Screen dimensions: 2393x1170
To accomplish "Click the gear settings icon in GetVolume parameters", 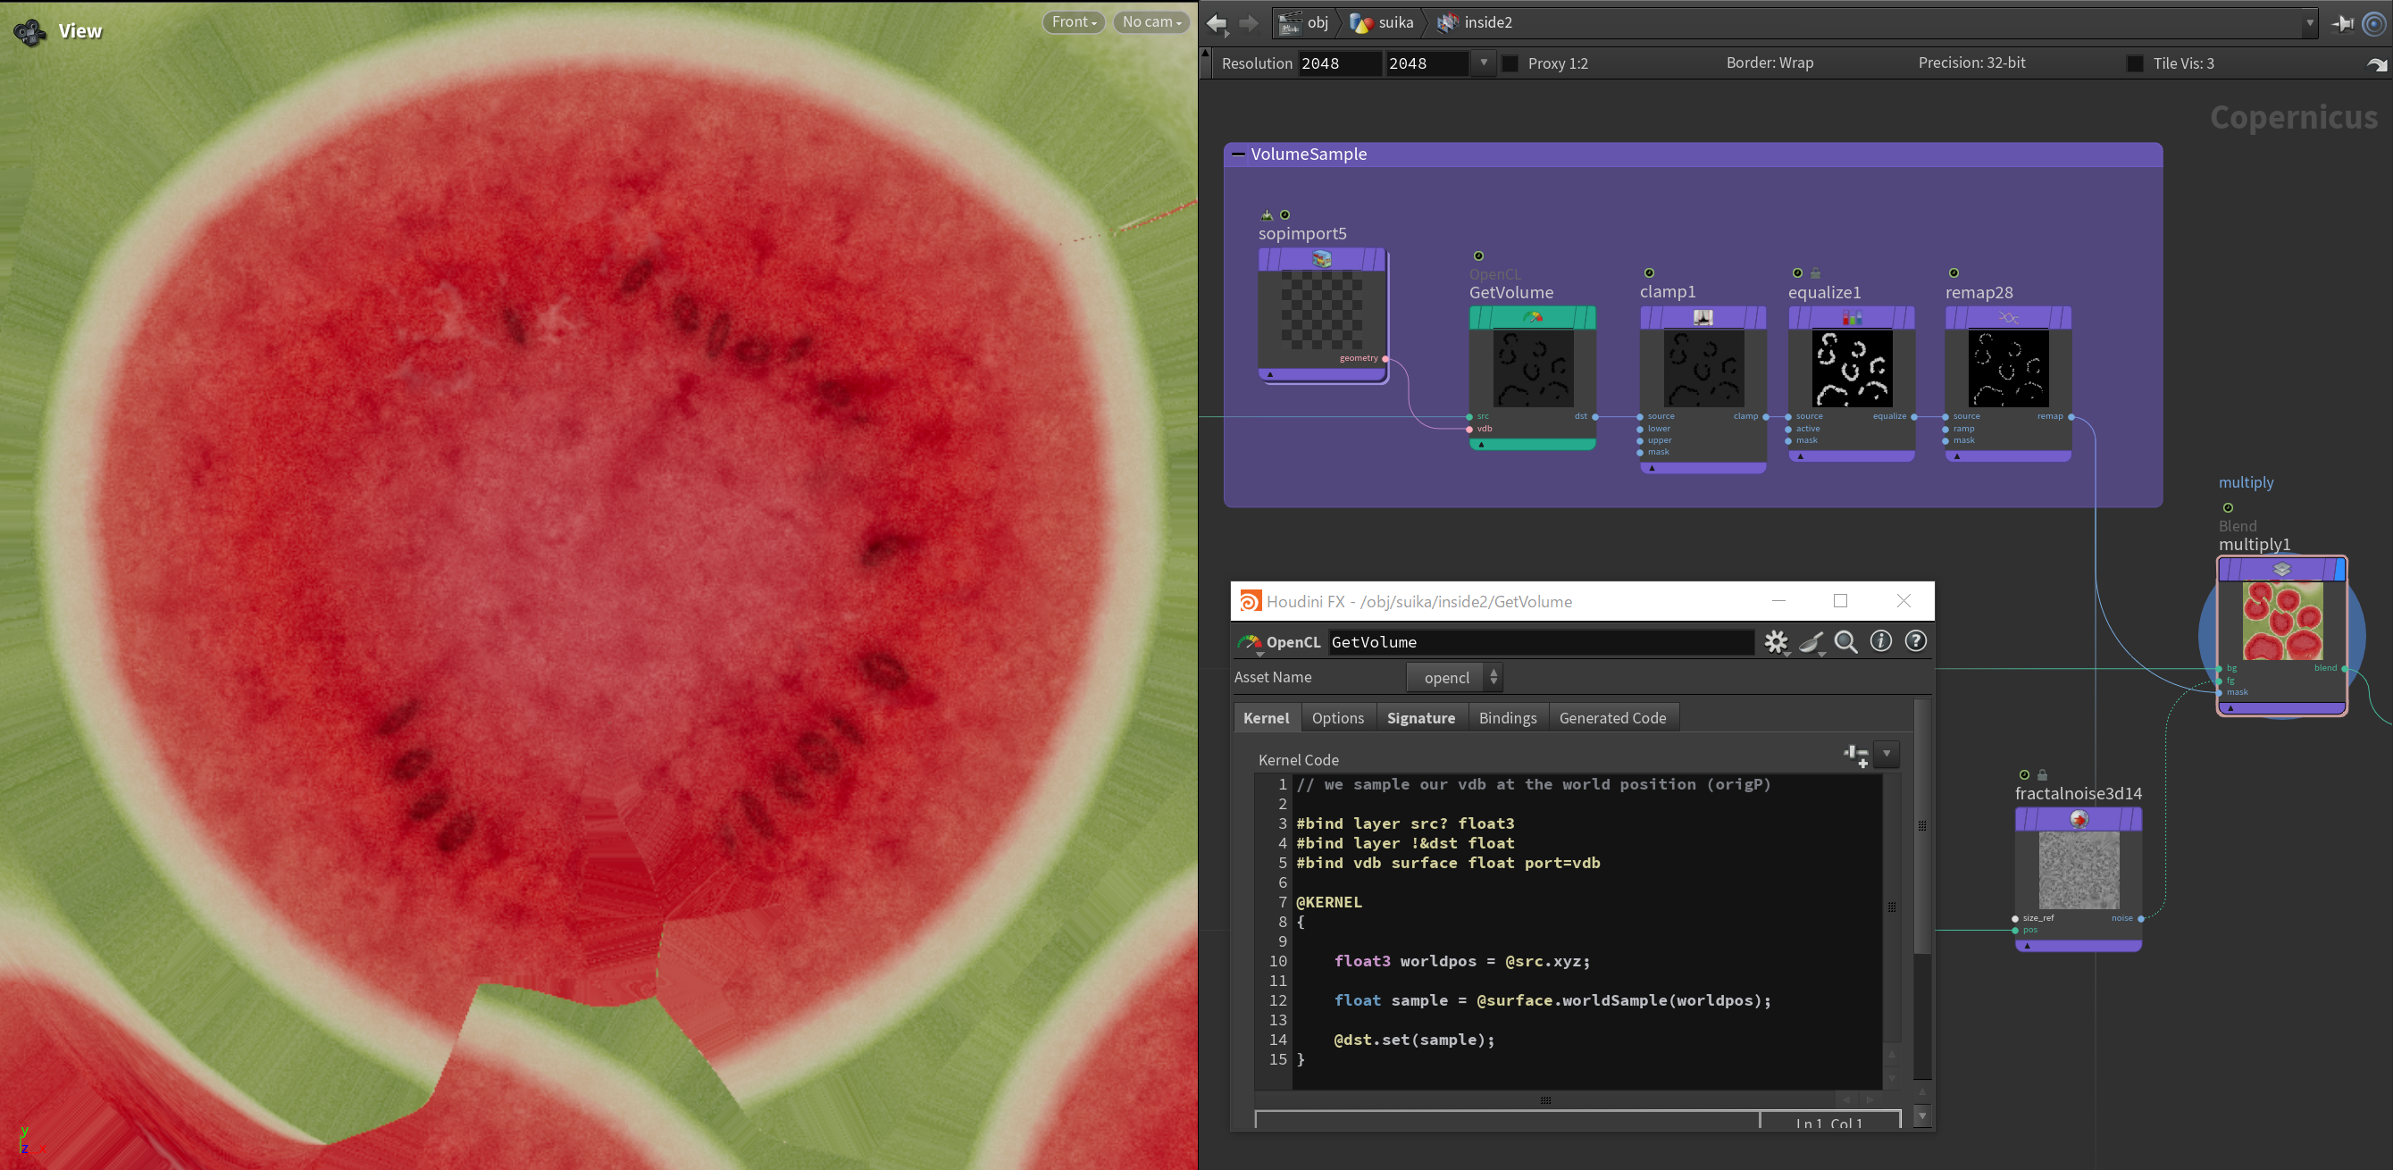I will coord(1775,641).
